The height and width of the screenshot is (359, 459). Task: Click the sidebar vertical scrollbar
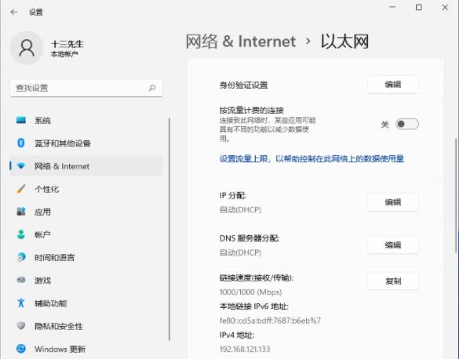point(169,229)
